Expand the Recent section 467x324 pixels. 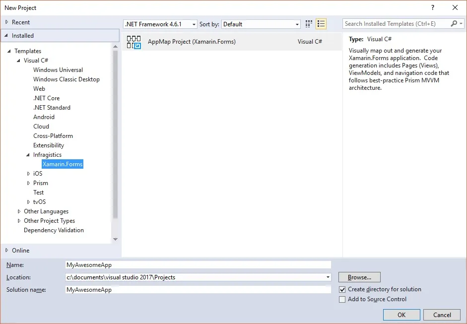7,22
